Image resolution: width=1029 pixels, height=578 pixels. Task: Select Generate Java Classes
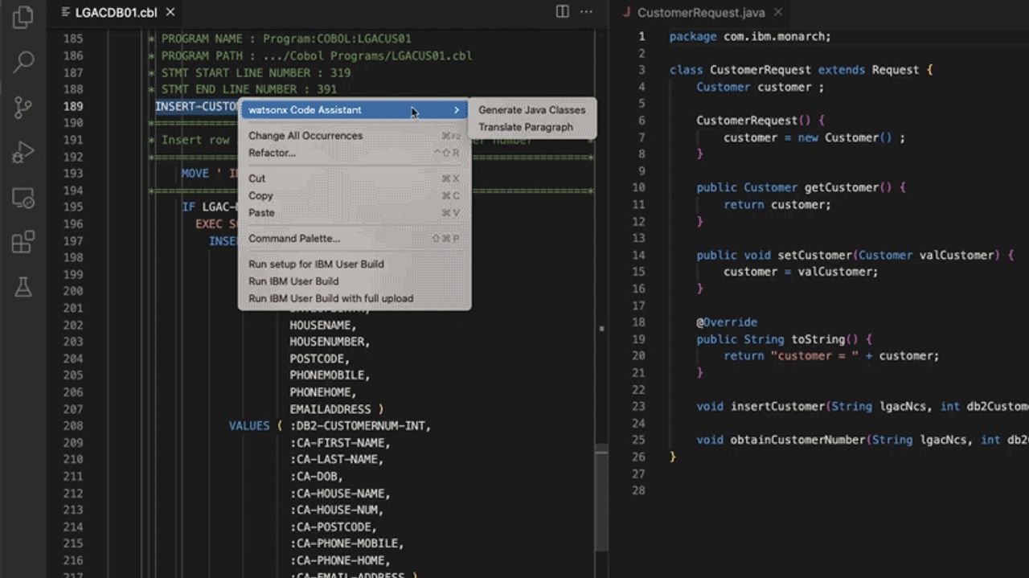pos(531,110)
